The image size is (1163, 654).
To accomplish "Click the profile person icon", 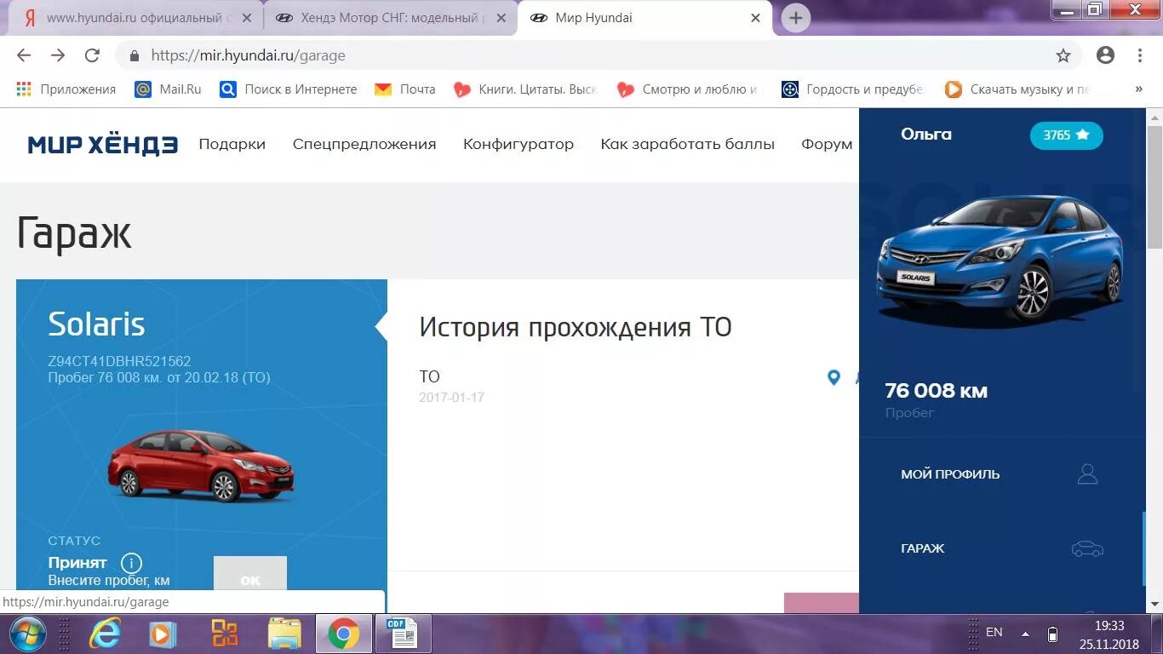I will tap(1087, 474).
